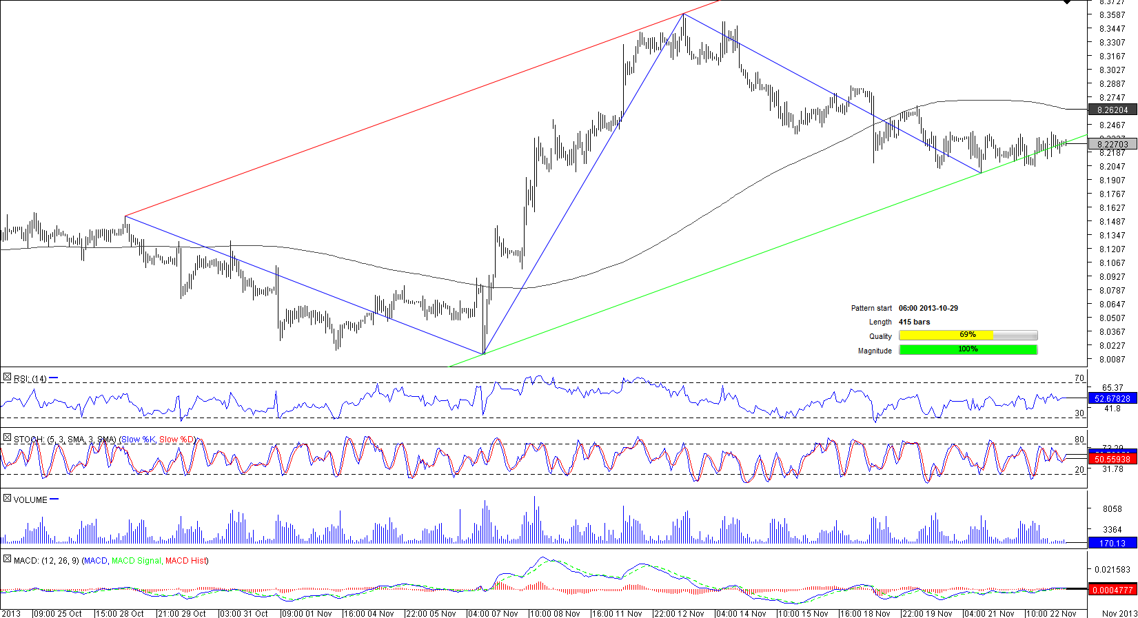Click the volume value tag 170.13
The height and width of the screenshot is (618, 1138).
pos(1112,543)
